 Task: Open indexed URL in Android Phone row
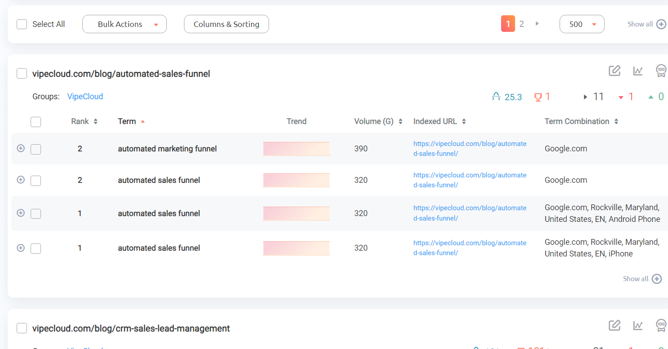(470, 213)
